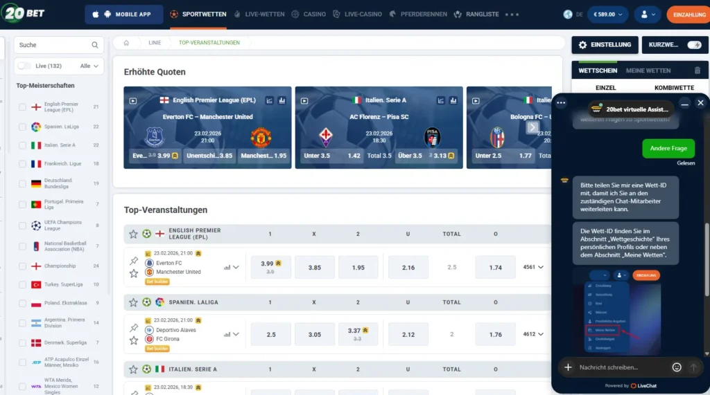Image resolution: width=710 pixels, height=395 pixels.
Task: Expand 4561 more markets for Everton
Action: (x=533, y=267)
